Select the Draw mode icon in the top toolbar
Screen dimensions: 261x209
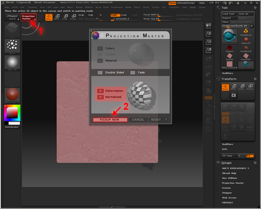pos(49,17)
